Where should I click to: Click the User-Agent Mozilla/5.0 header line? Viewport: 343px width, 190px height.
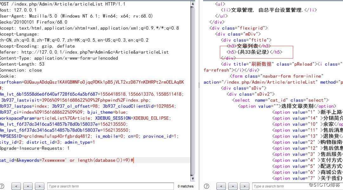point(76,16)
